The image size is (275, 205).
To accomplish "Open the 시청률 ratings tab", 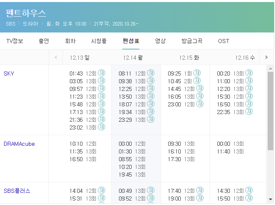I will (99, 41).
